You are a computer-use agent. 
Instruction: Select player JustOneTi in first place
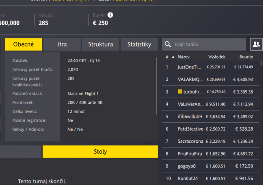point(190,67)
